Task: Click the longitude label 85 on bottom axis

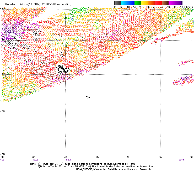Action: (160, 157)
